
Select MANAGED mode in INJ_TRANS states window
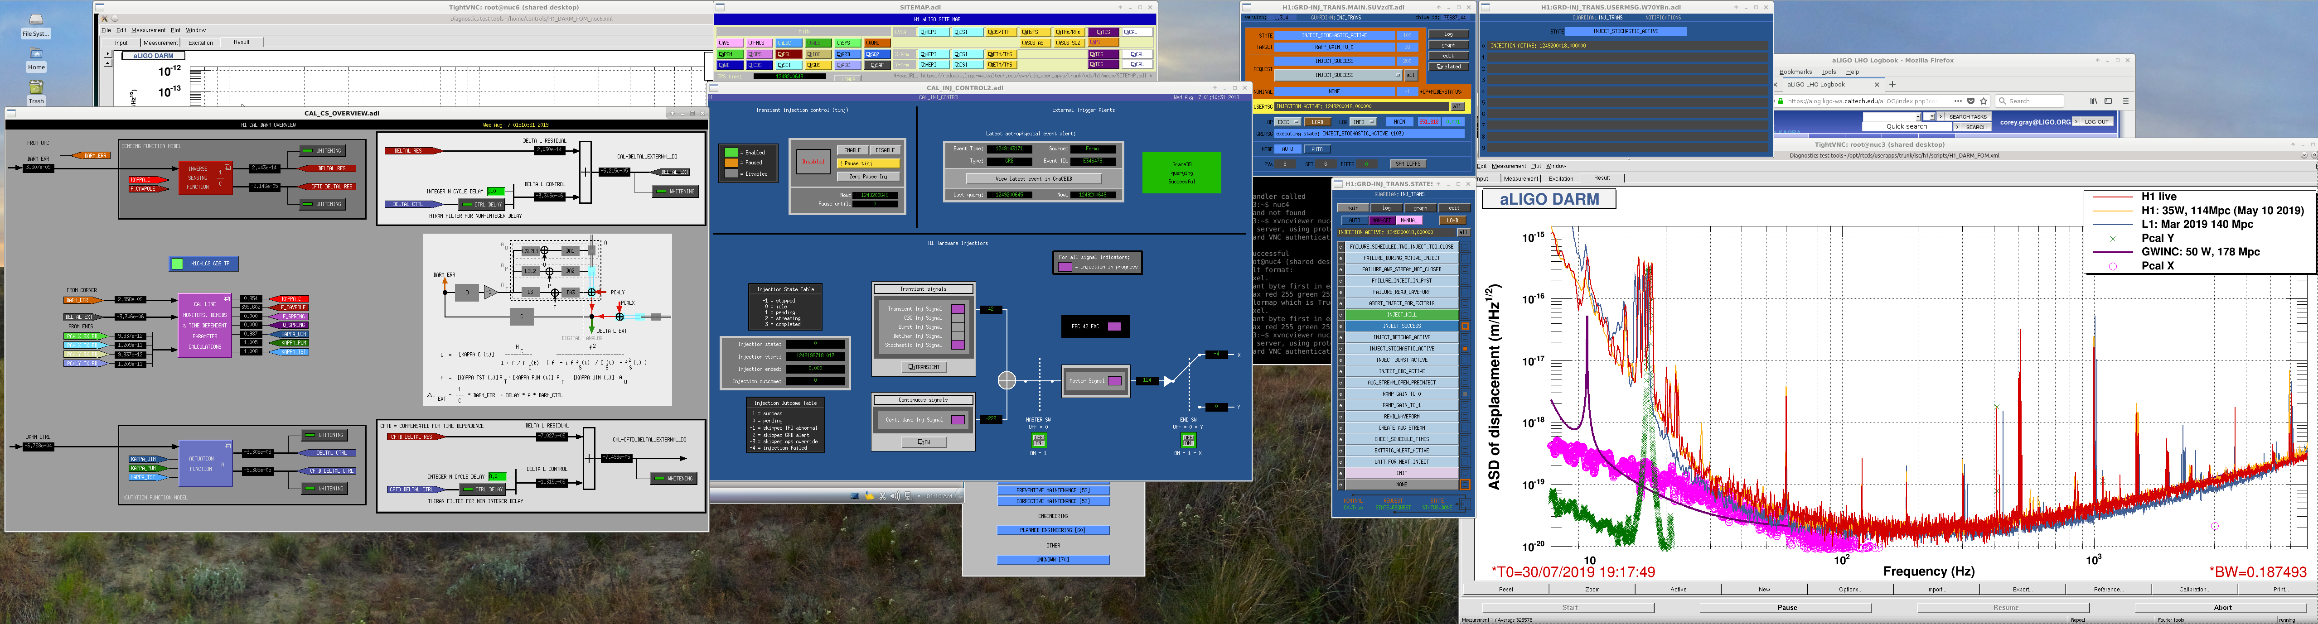(1381, 220)
